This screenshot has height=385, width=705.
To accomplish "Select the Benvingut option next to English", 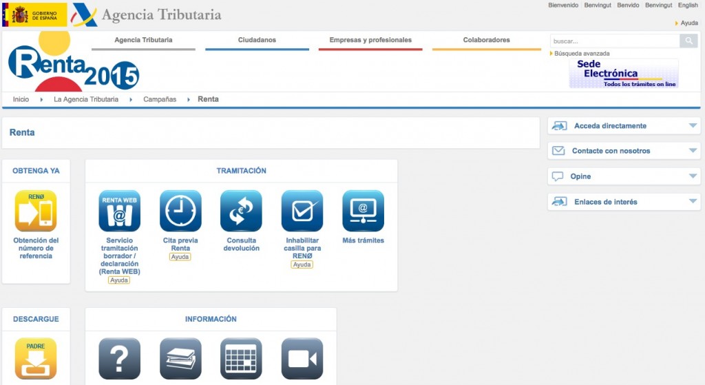I will 659,6.
